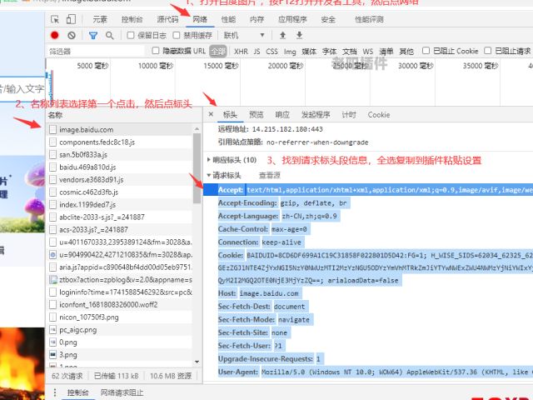Click file icon beside iconfont_1681808326000.woff2
This screenshot has height=400, width=533.
click(52, 305)
